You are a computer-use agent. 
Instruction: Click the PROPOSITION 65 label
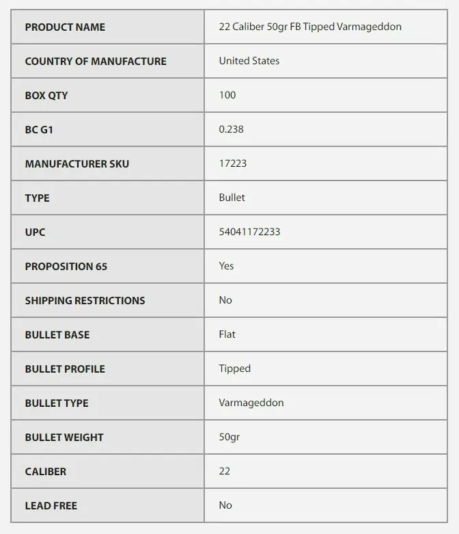pyautogui.click(x=66, y=267)
